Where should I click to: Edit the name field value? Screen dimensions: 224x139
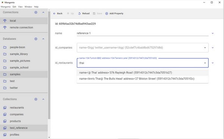tap(143, 34)
